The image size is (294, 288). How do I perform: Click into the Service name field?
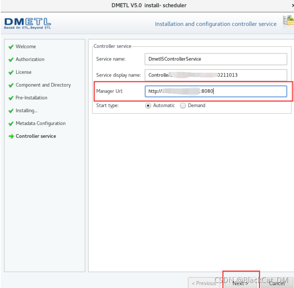point(216,59)
